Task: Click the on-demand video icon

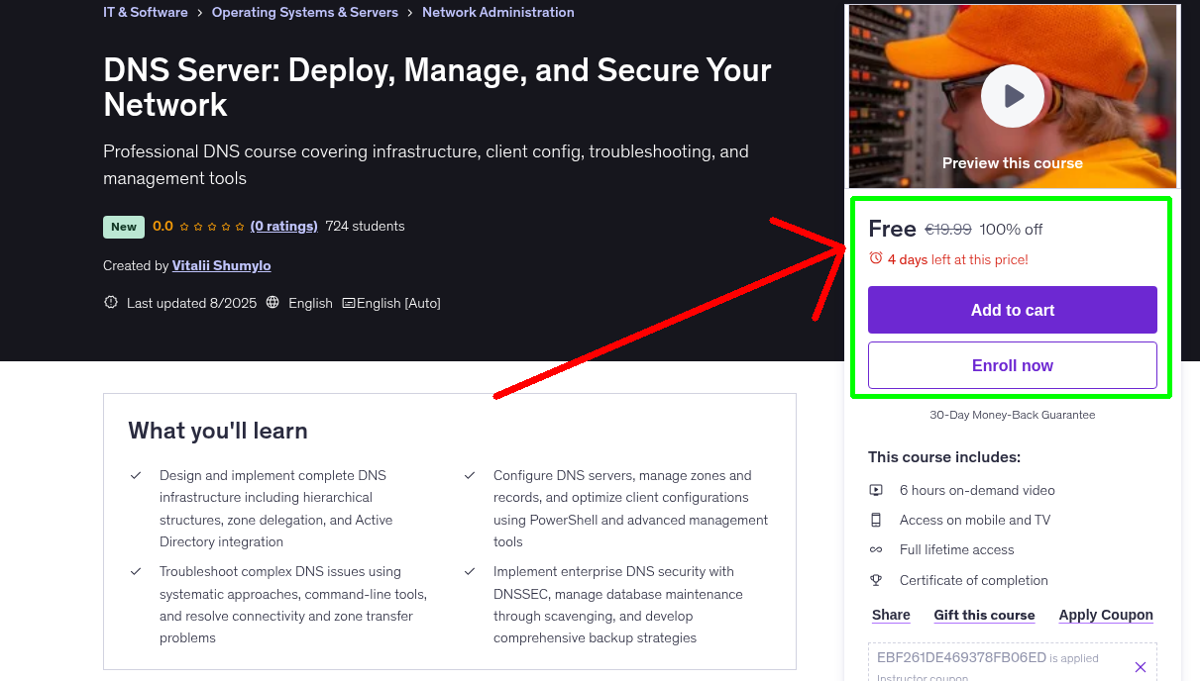Action: click(x=876, y=490)
